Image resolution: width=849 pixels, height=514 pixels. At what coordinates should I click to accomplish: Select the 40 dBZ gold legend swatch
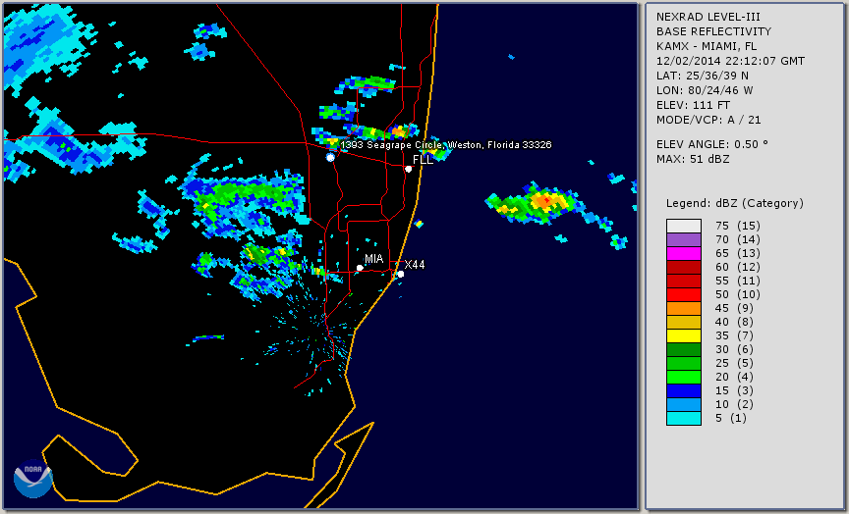click(x=684, y=322)
